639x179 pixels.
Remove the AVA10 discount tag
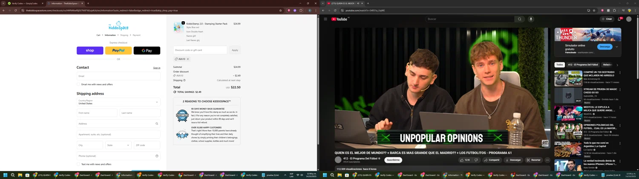coord(188,59)
